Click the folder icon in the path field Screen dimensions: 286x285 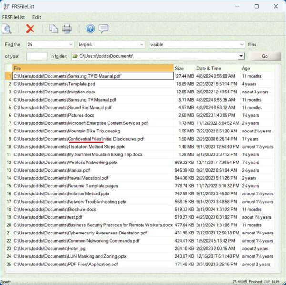[x=75, y=56]
